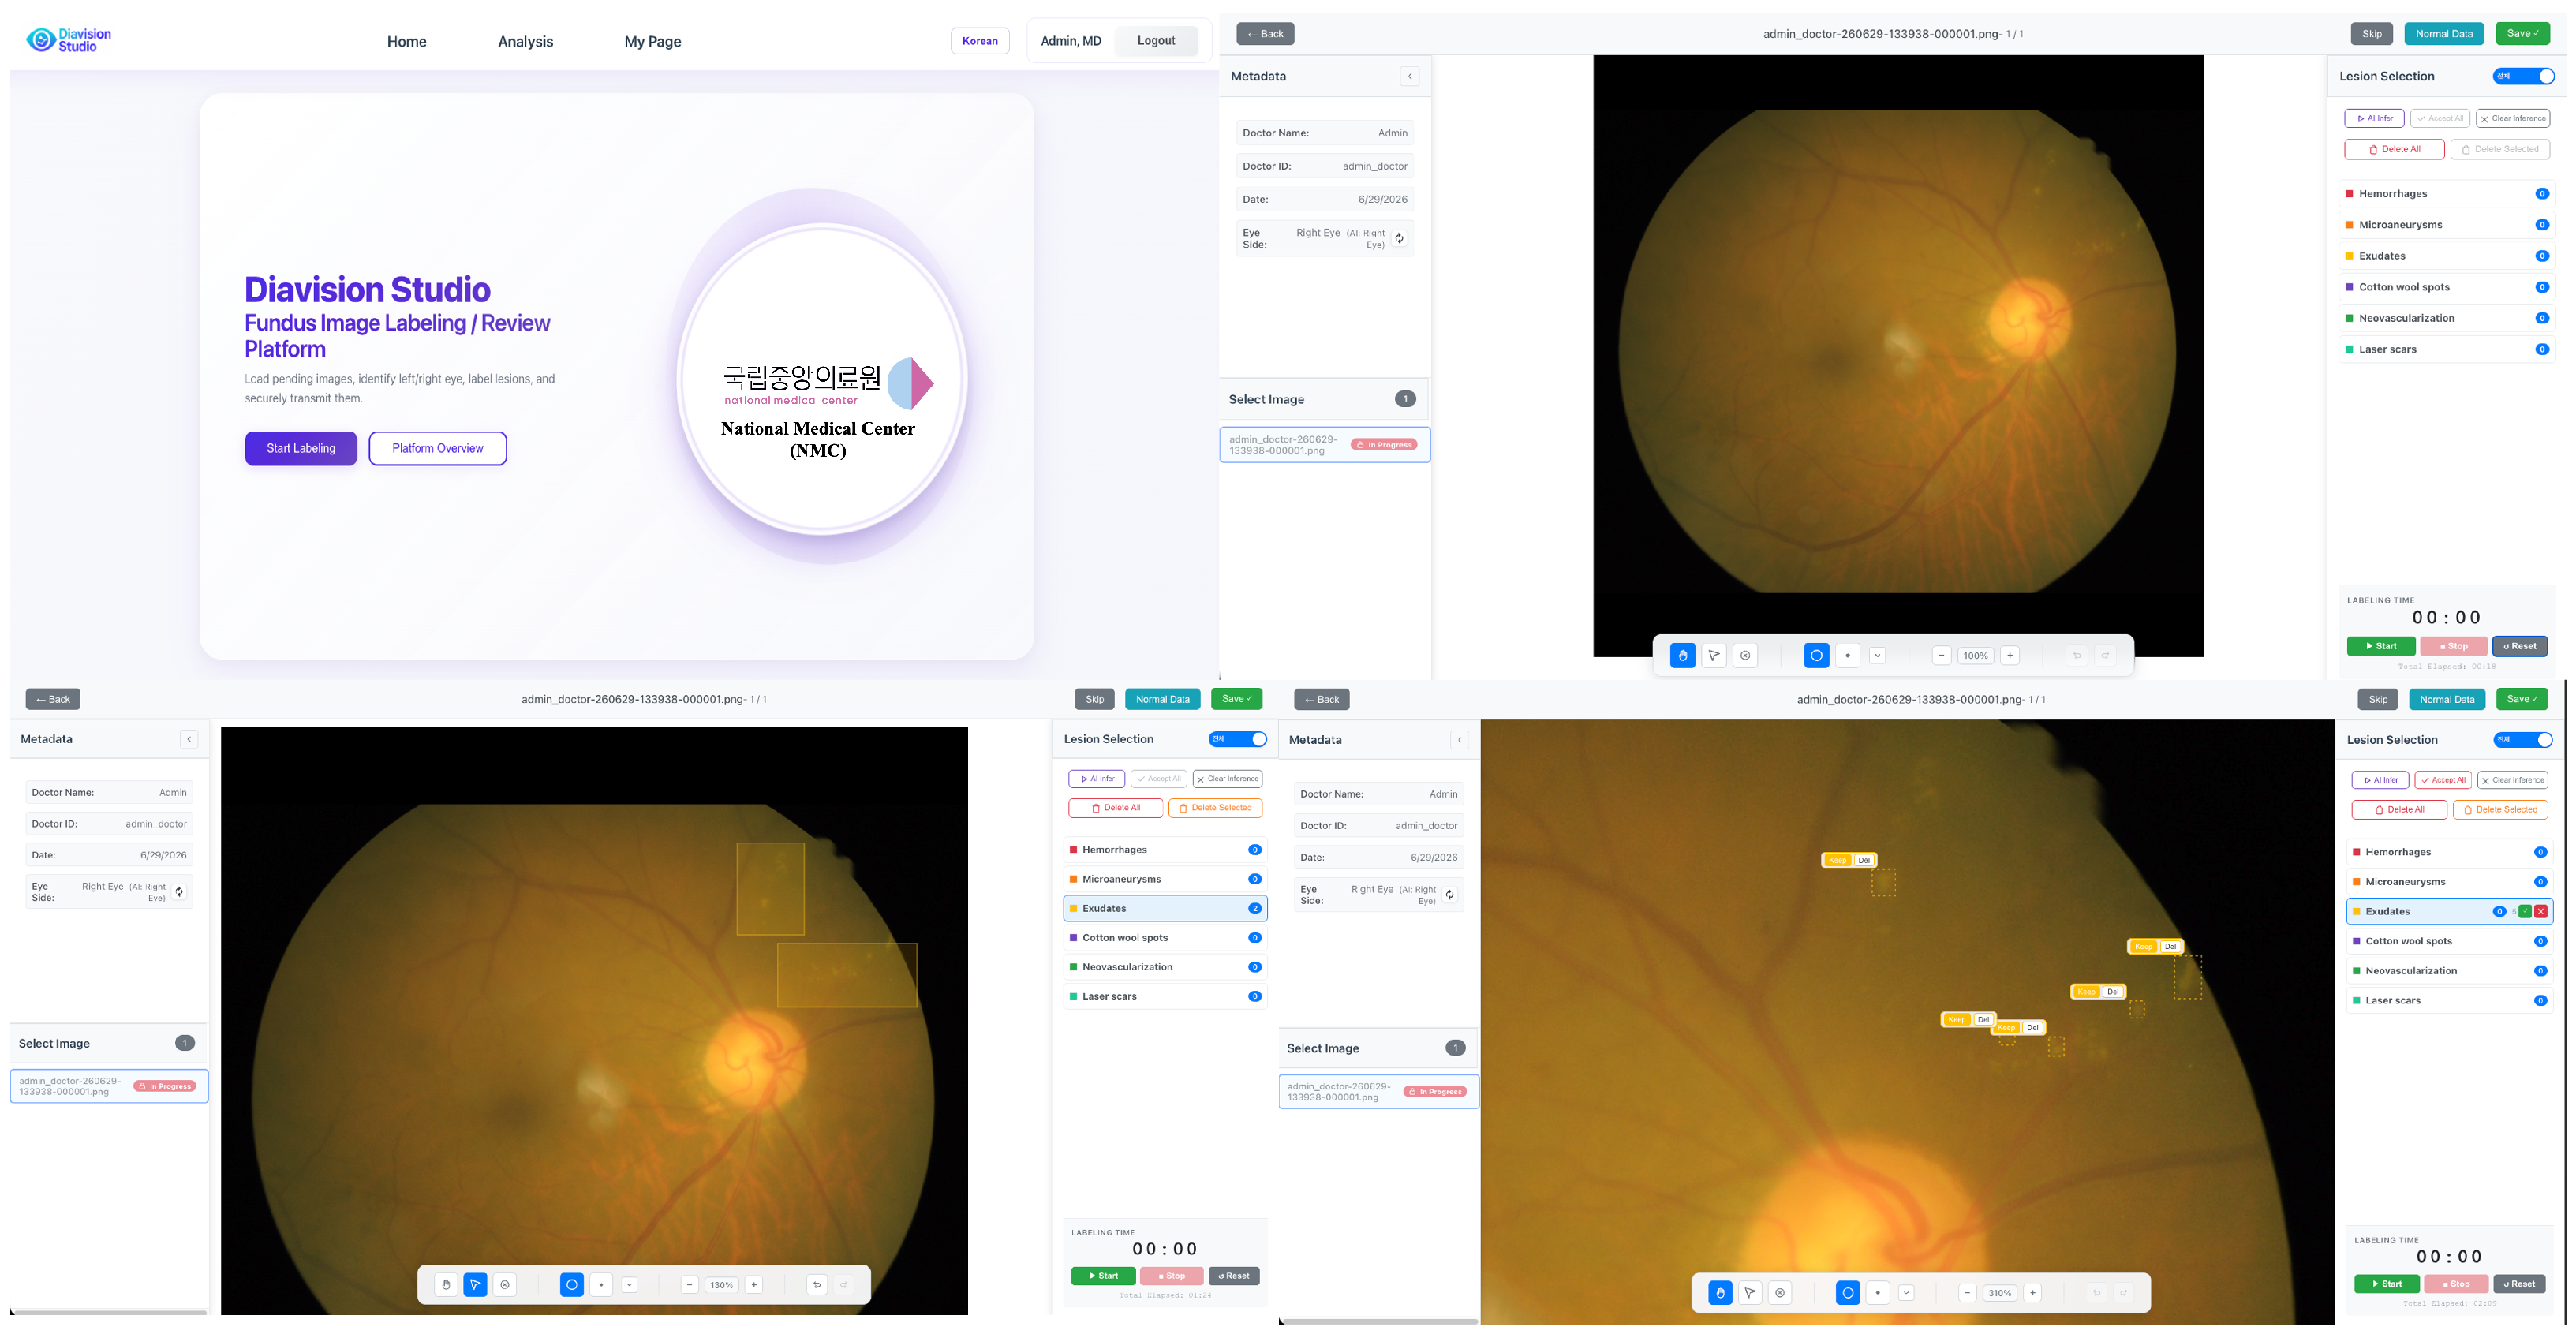
Task: Reset the labeling timer in the 100% zoom view
Action: 2520,646
